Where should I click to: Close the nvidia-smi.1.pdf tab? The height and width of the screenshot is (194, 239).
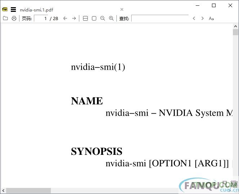point(122,10)
